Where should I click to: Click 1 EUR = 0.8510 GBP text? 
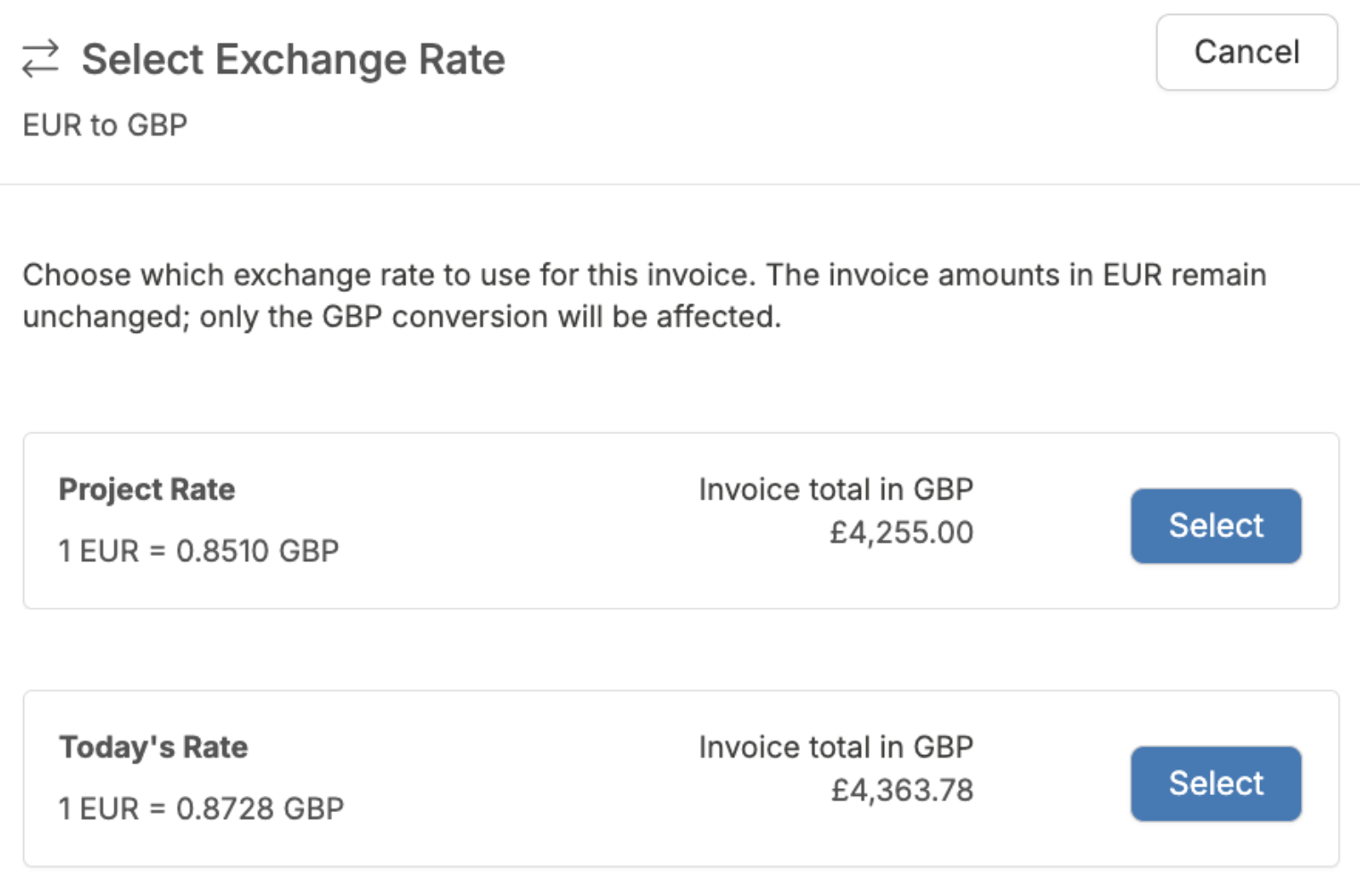(198, 551)
